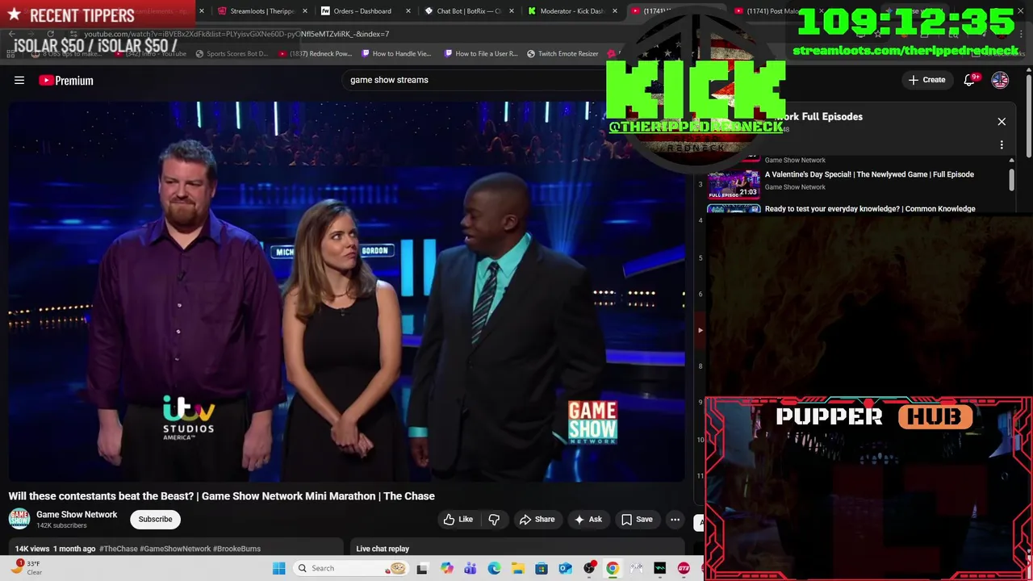Open Outlook from taskbar
Viewport: 1033px width, 581px height.
[x=565, y=568]
